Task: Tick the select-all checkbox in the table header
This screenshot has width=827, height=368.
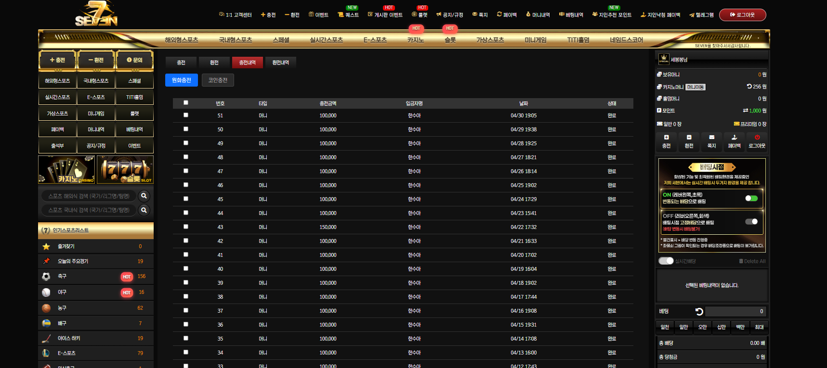Action: click(186, 103)
